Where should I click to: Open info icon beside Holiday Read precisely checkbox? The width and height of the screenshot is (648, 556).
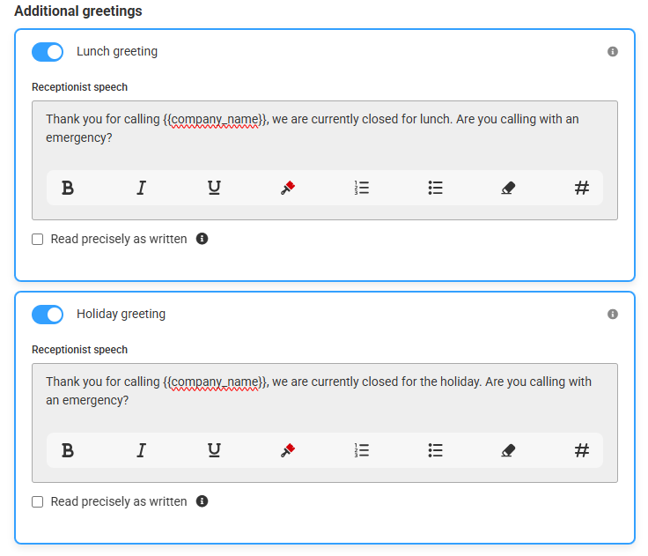pyautogui.click(x=202, y=501)
